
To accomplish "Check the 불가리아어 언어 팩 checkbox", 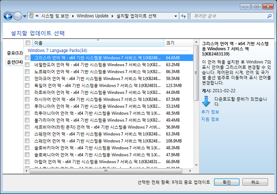I will click(x=27, y=120).
